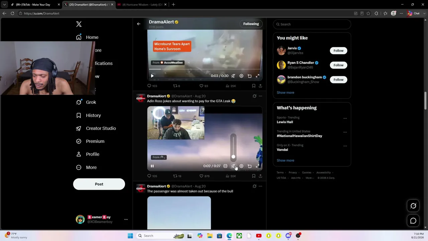
Task: Show more under You might like
Action: click(286, 92)
